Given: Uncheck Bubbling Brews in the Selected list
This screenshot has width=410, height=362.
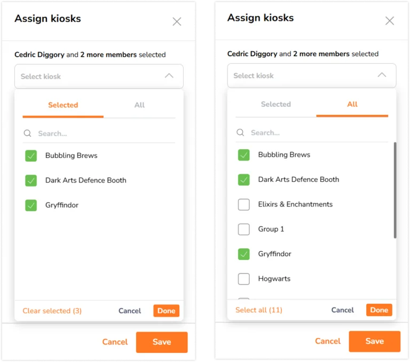Looking at the screenshot, I should coord(31,156).
